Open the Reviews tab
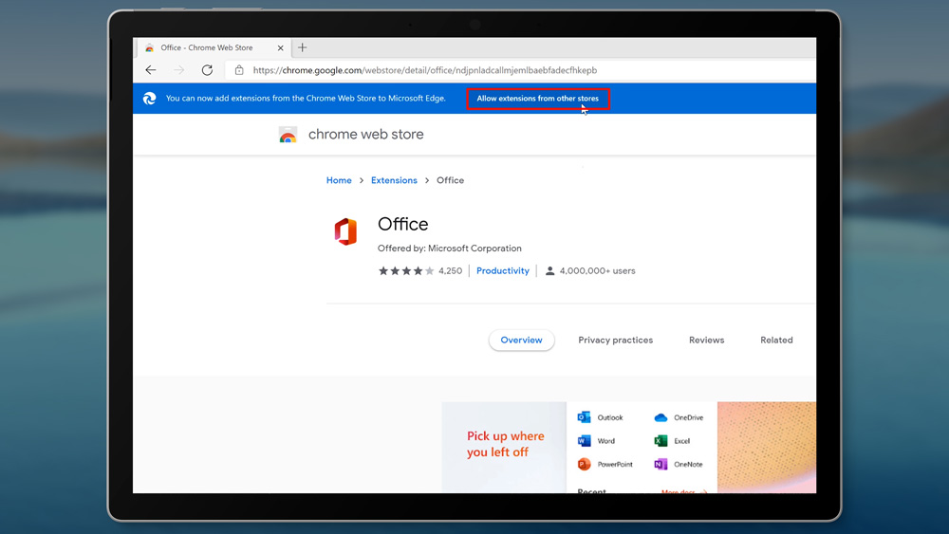Screen dimensions: 949x534 pos(706,340)
